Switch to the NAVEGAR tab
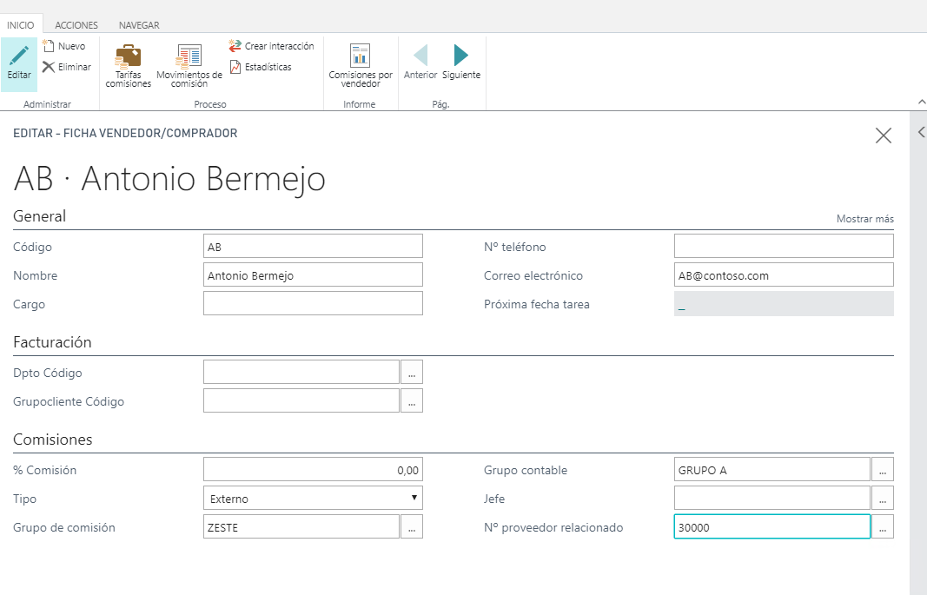The image size is (927, 595). tap(139, 25)
